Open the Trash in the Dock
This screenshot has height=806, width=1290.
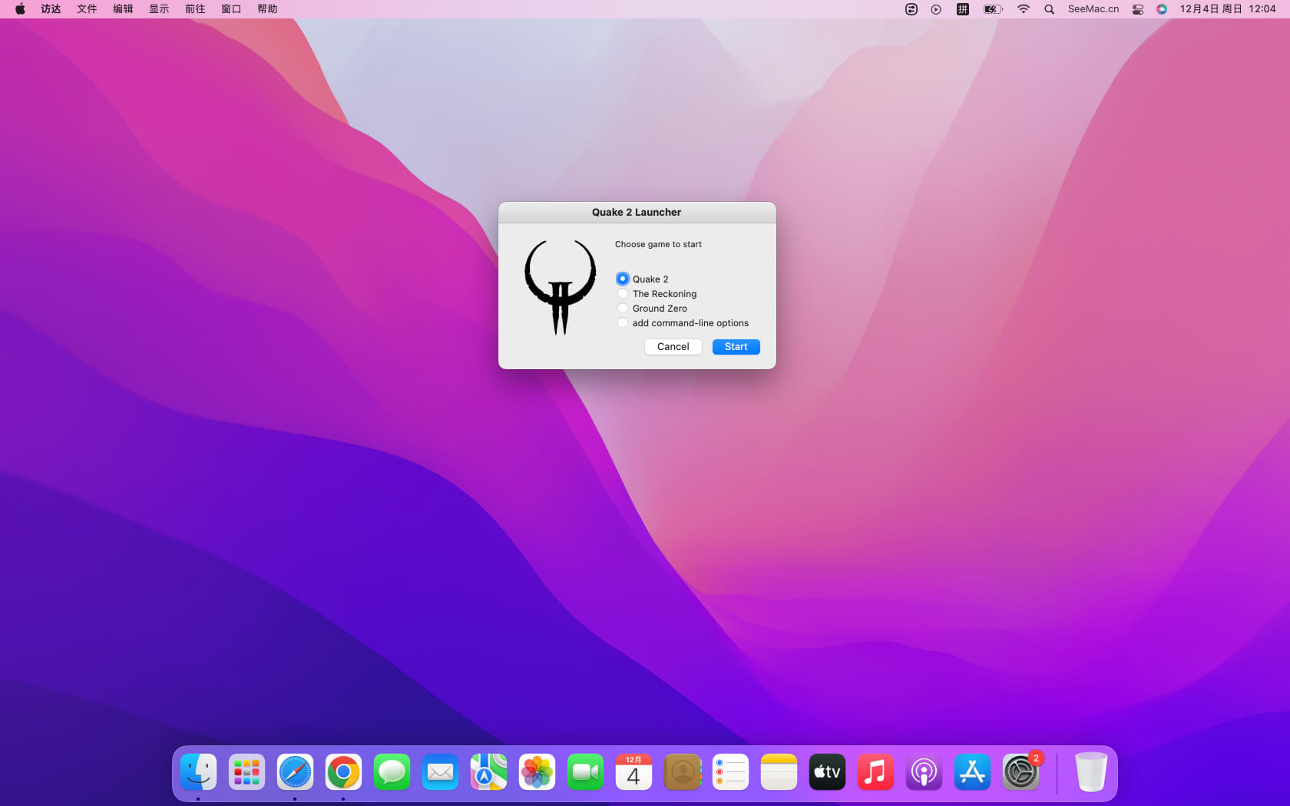(1090, 772)
